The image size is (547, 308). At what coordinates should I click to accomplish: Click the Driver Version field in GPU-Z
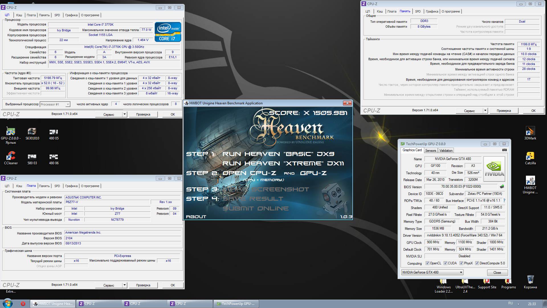pos(465,235)
